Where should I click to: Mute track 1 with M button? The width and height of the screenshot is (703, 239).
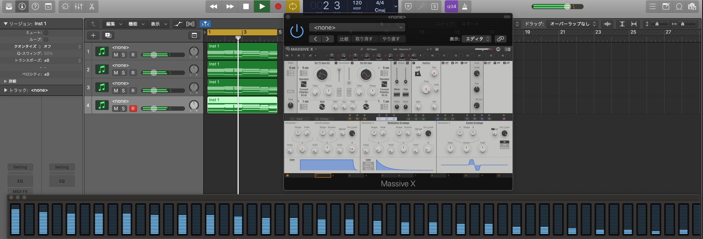116,55
